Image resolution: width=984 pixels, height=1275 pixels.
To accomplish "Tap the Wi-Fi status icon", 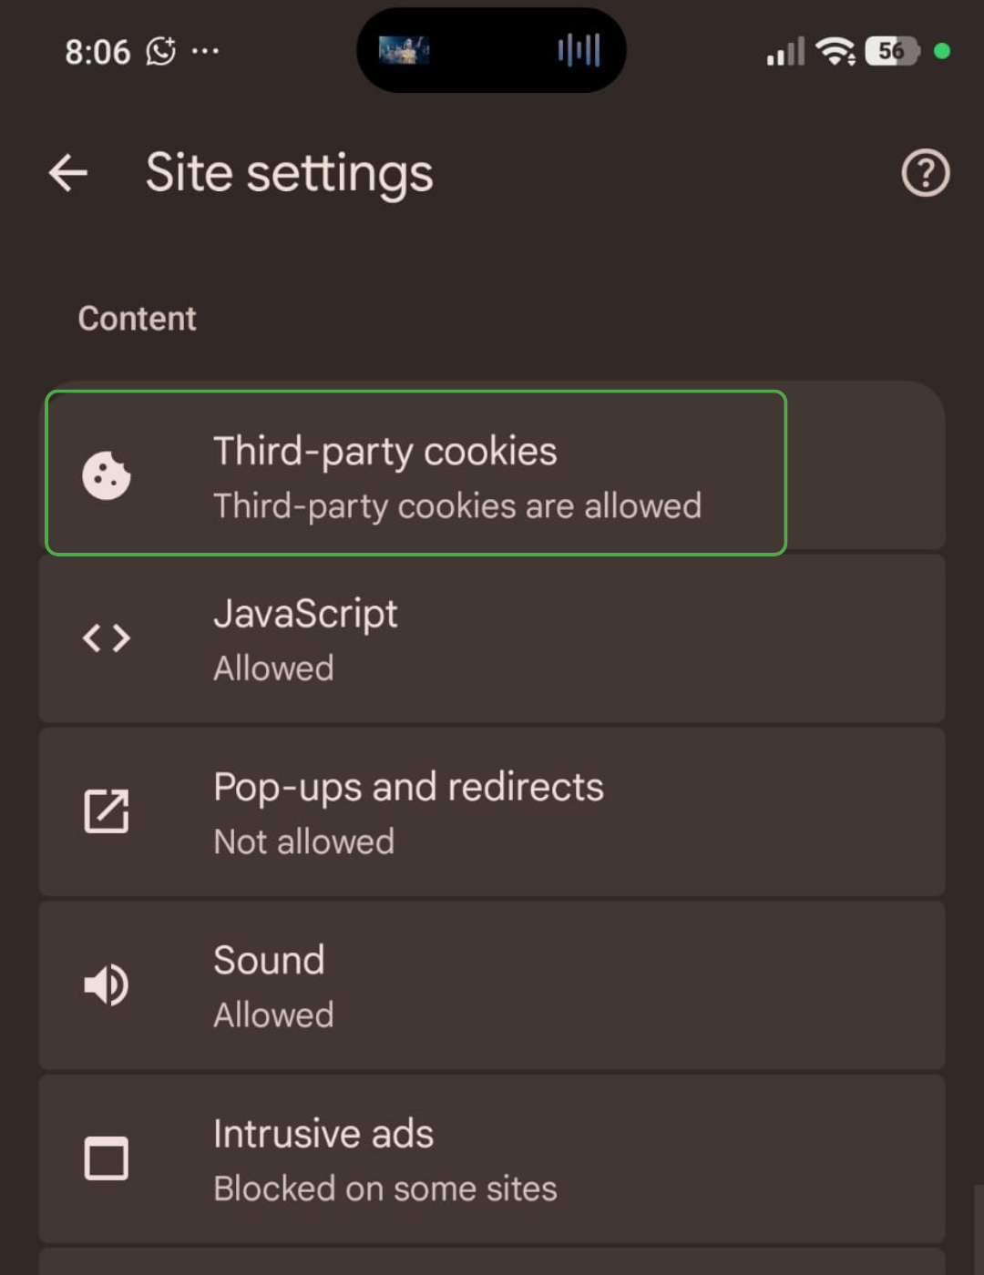I will [835, 51].
